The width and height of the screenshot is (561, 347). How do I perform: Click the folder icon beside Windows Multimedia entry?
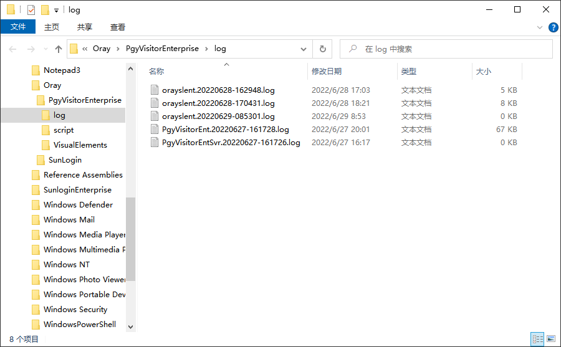36,250
